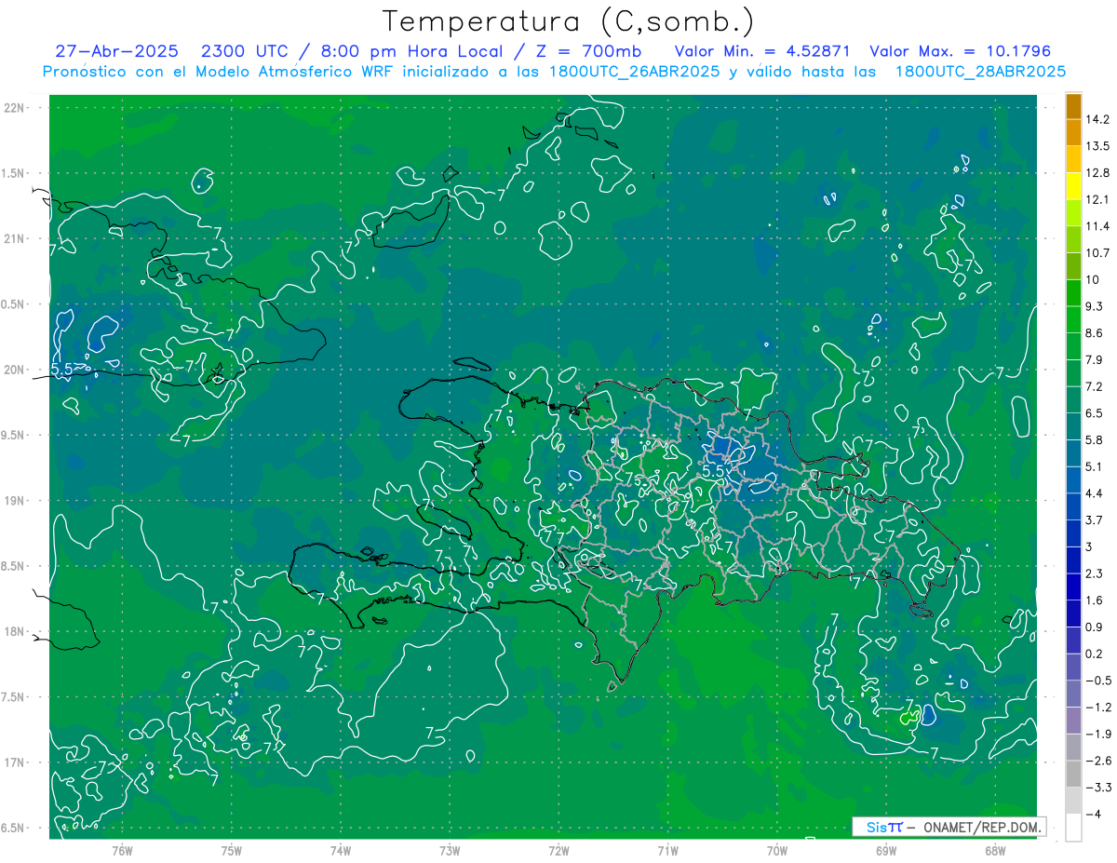
Task: Pick gray colorbar swatch between -2.6 and -3.3
Action: coord(1073,775)
